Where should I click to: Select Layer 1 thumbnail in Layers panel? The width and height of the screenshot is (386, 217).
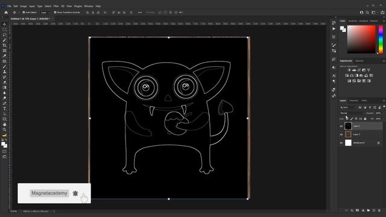(348, 126)
